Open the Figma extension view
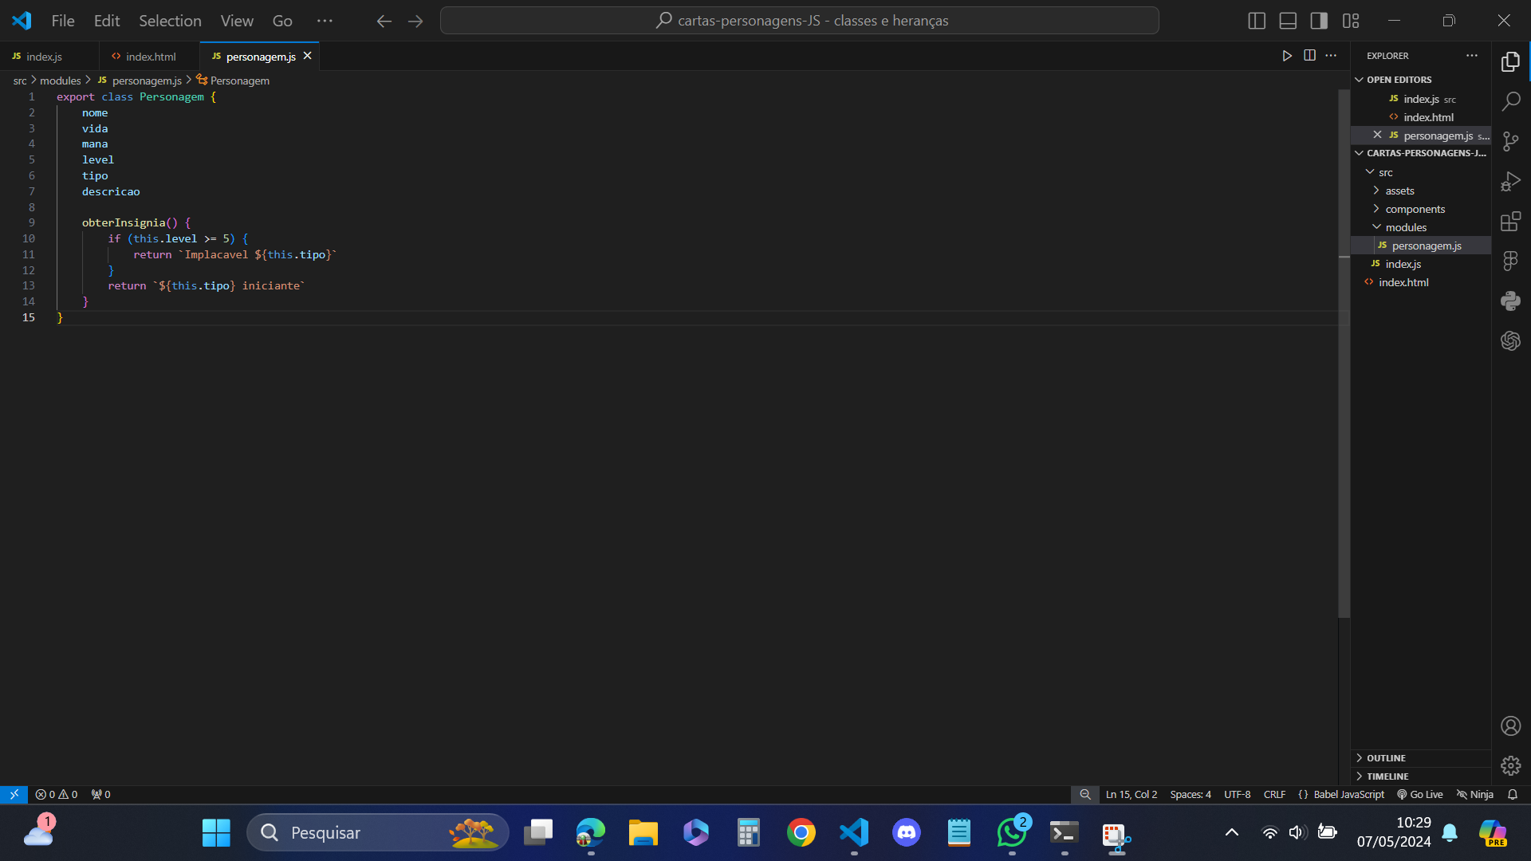The height and width of the screenshot is (861, 1531). (1510, 261)
